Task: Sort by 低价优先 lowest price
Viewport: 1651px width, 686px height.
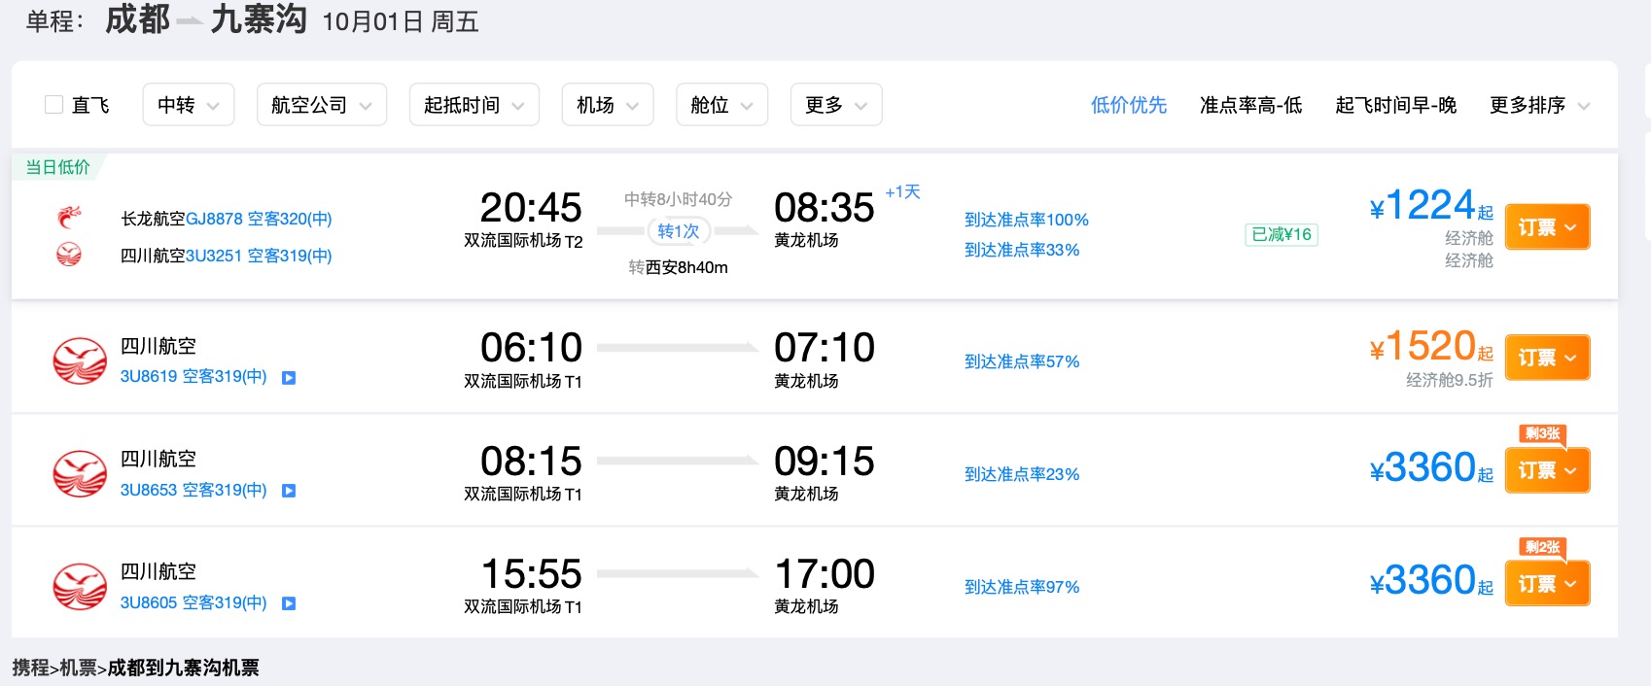Action: [1129, 105]
